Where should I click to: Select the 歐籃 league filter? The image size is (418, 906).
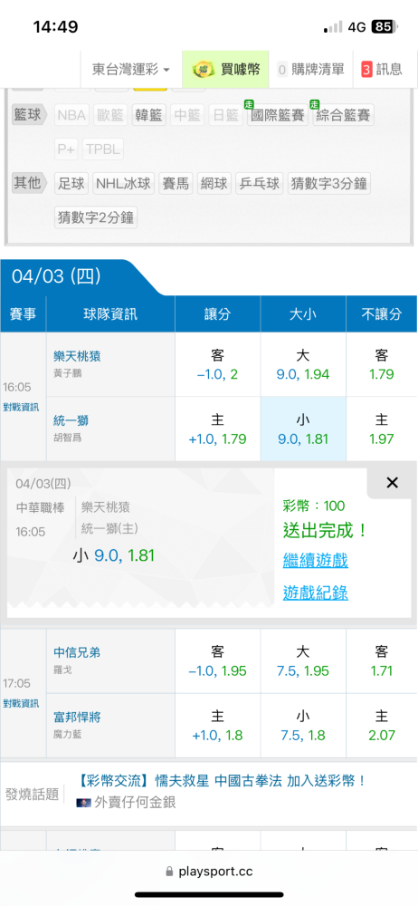click(x=111, y=116)
